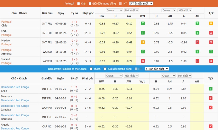Open second Mới nhất dropdown in Portugal table

coord(185,10)
